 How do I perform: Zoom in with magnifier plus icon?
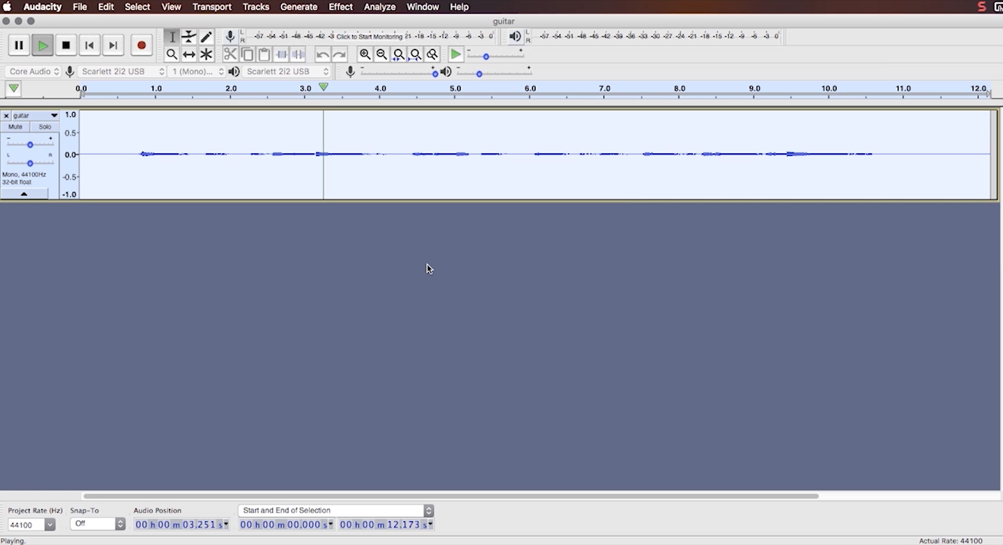[x=365, y=54]
